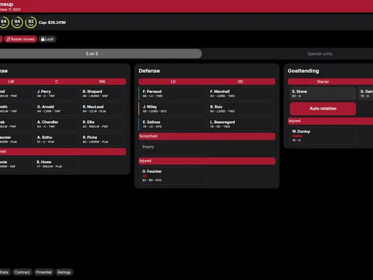Click the 84 DEF rating circle
Image resolution: width=373 pixels, height=280 pixels.
17,22
